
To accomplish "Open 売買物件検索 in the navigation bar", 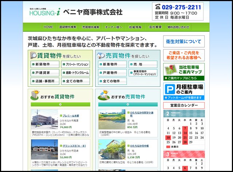I will (91, 27).
